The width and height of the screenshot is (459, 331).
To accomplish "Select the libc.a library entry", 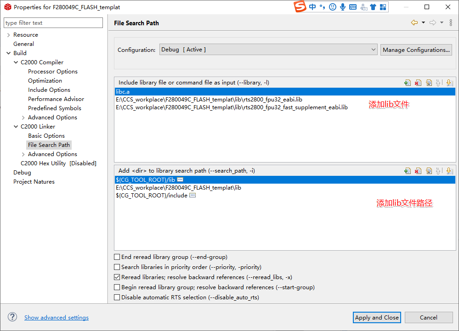I will point(285,91).
